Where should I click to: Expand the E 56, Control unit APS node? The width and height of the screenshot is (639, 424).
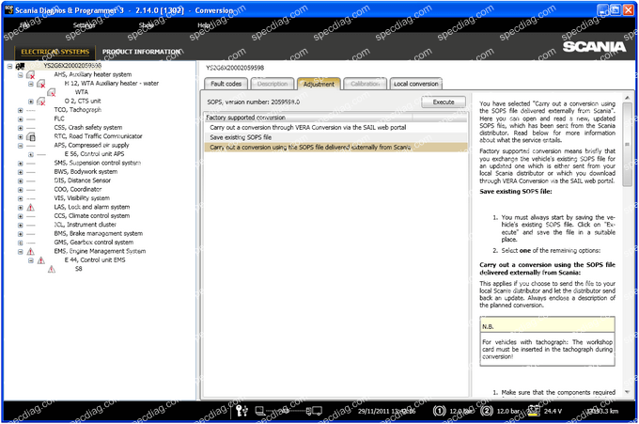(x=31, y=154)
